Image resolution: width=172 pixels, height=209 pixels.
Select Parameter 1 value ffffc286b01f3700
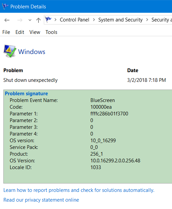coord(109,114)
